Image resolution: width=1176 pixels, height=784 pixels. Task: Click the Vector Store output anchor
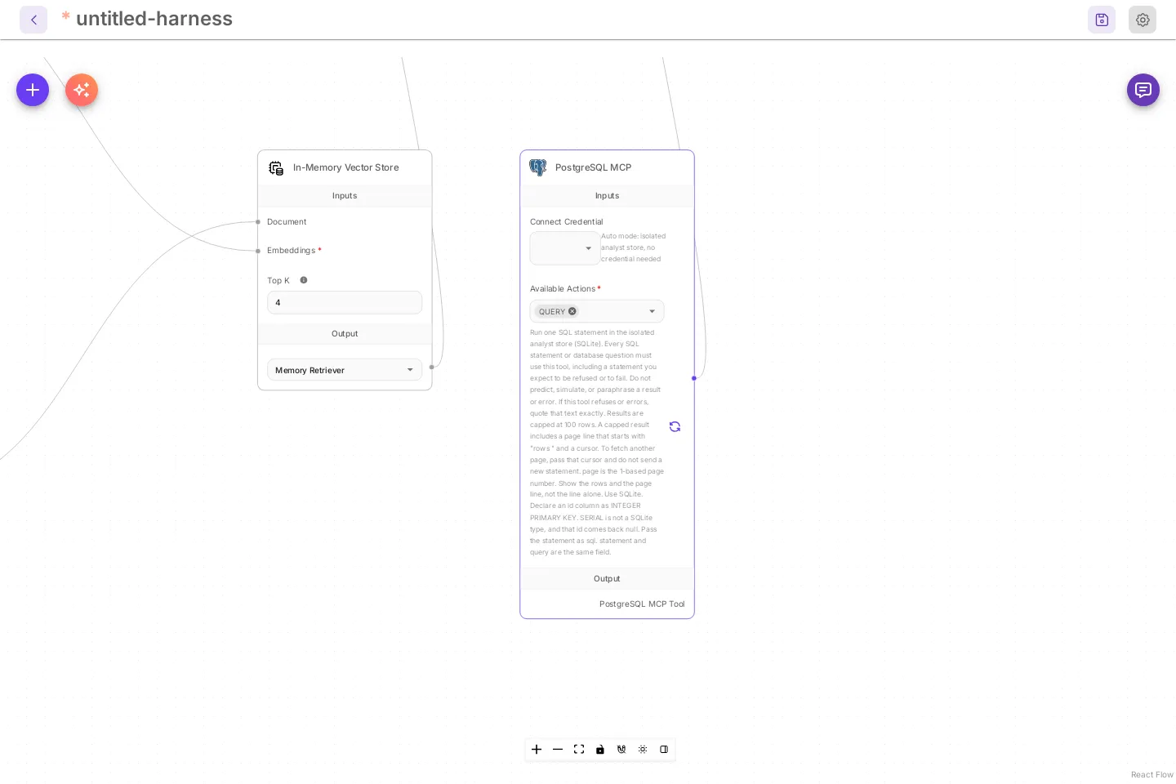[x=432, y=367]
